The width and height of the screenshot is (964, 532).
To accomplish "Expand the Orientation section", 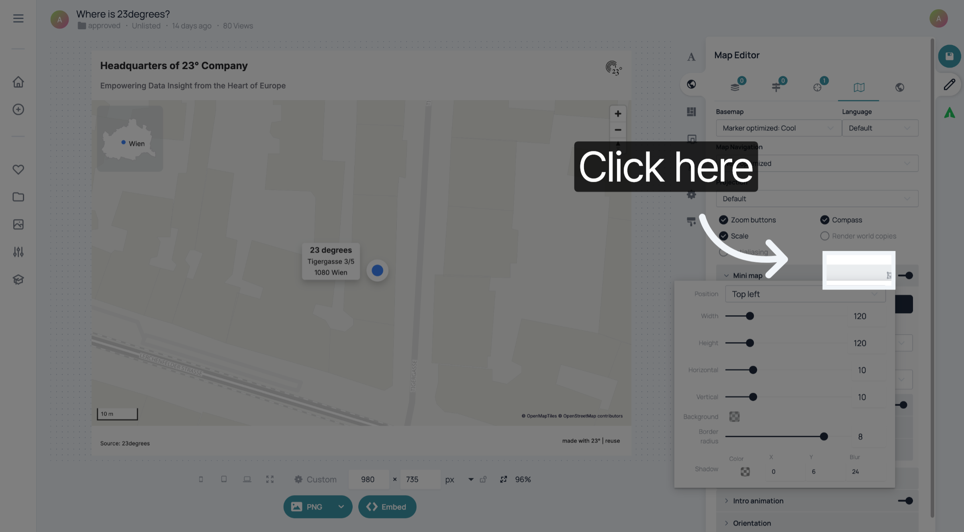I will [x=726, y=523].
